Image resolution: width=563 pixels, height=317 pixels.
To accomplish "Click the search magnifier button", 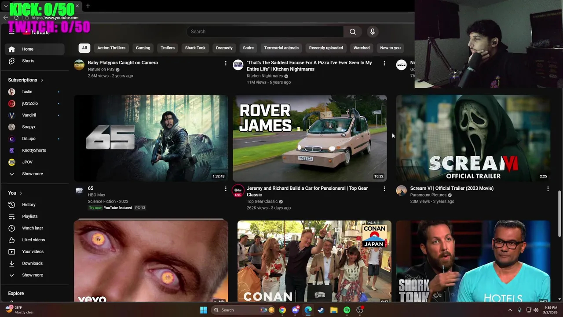I will pos(353,32).
